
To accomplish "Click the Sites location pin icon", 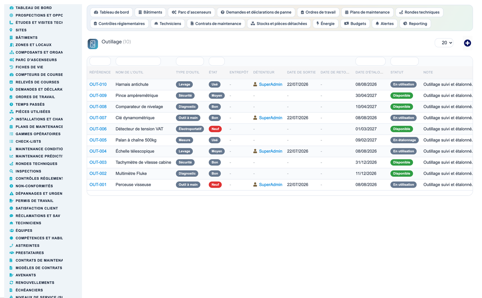I will pyautogui.click(x=11, y=30).
